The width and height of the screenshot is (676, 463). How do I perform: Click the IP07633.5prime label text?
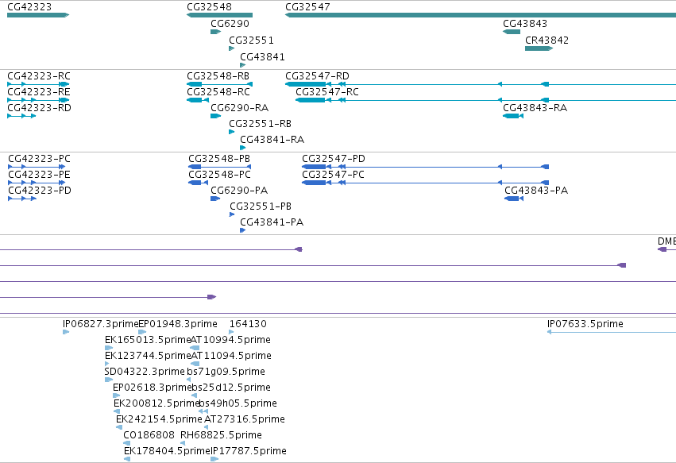[x=585, y=324]
